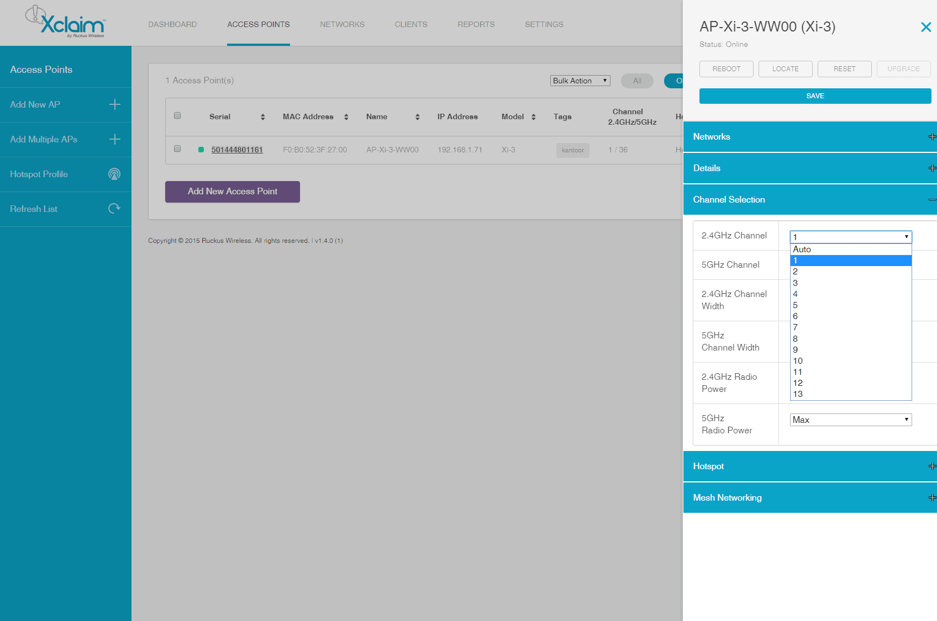Select channel 4 in the list
937x621 pixels.
point(851,294)
